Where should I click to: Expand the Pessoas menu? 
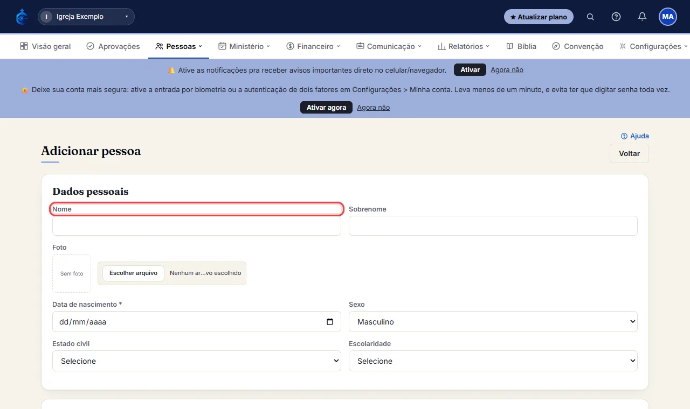click(178, 46)
